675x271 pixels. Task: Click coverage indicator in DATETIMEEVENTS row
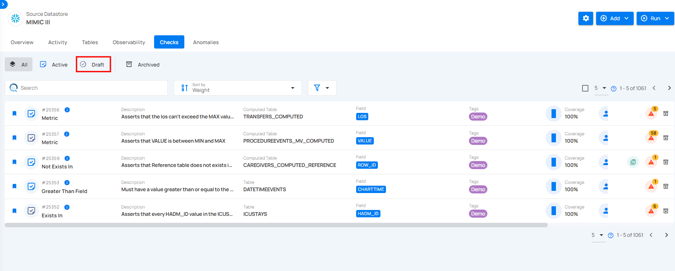[553, 186]
